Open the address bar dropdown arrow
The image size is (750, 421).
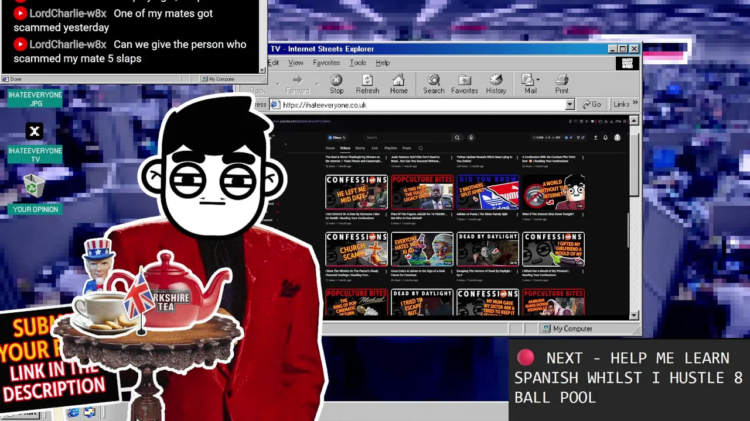[570, 105]
